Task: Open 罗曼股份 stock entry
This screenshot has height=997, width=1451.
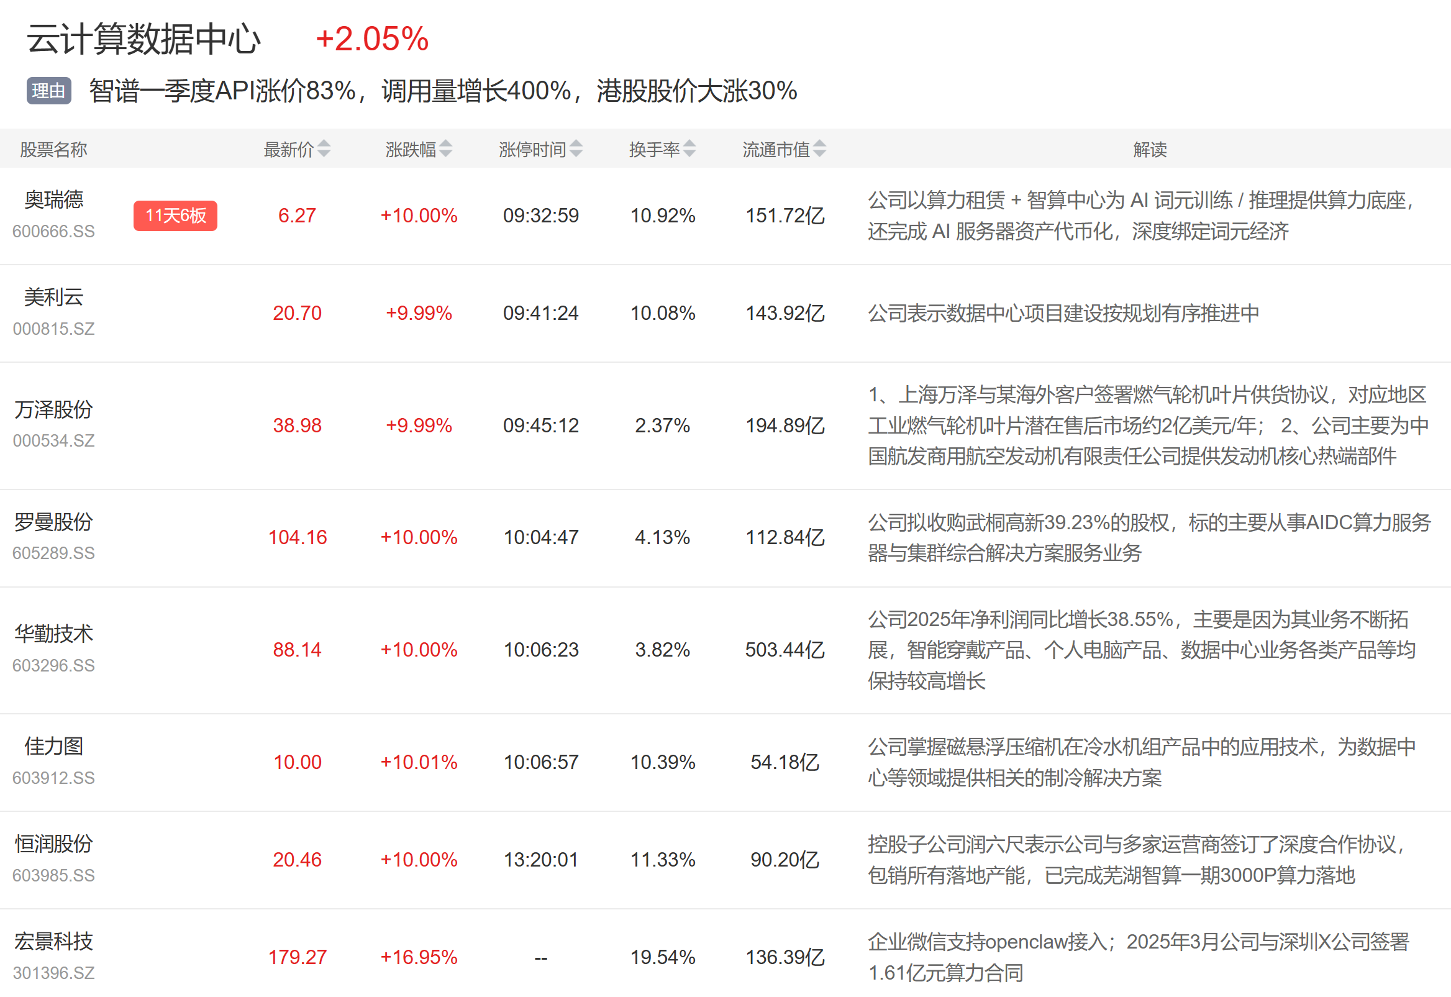Action: point(53,522)
